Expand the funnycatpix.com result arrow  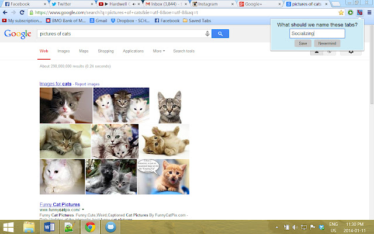point(83,209)
